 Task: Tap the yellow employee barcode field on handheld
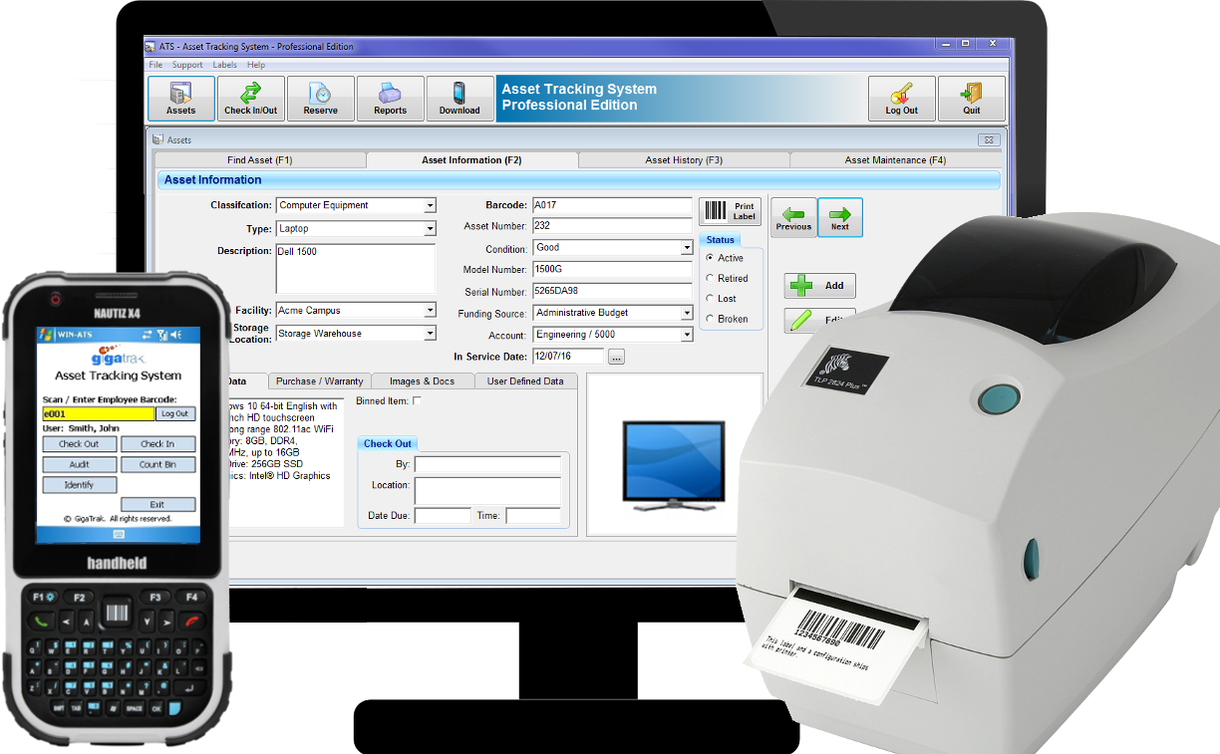coord(98,413)
